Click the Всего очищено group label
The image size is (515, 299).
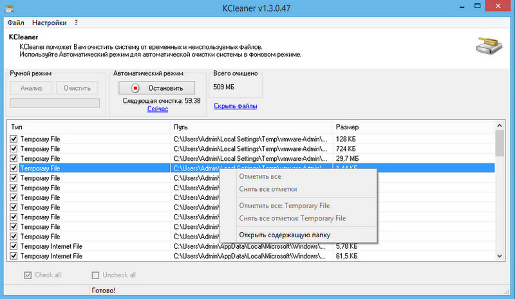(x=236, y=73)
